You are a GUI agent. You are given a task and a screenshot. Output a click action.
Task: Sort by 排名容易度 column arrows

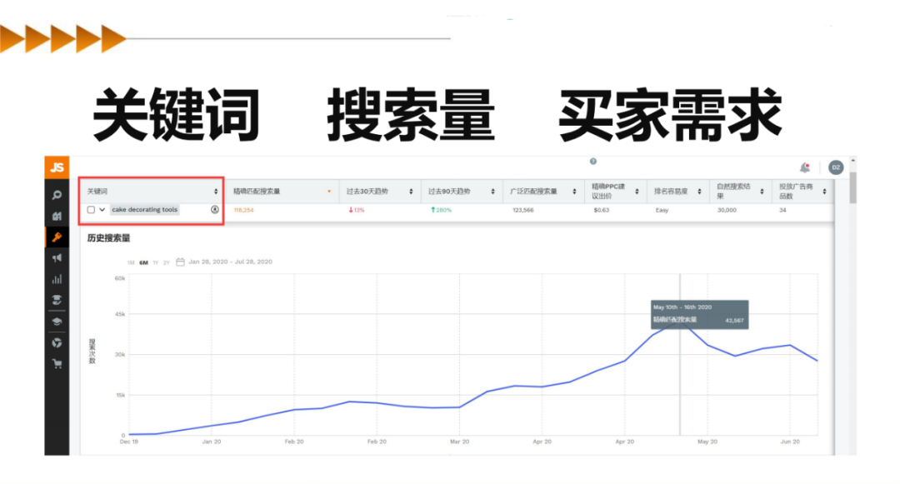(700, 192)
